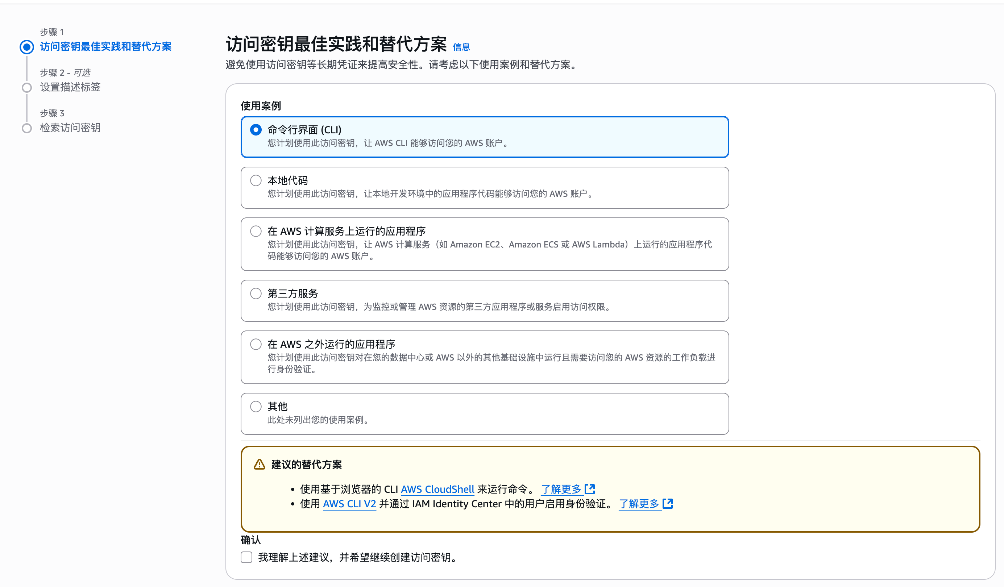Choose 在 AWS 之外运行的应用程序 option
The width and height of the screenshot is (1004, 587).
click(256, 344)
